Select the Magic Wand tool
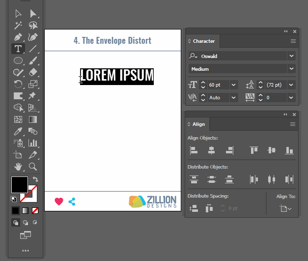 point(18,25)
